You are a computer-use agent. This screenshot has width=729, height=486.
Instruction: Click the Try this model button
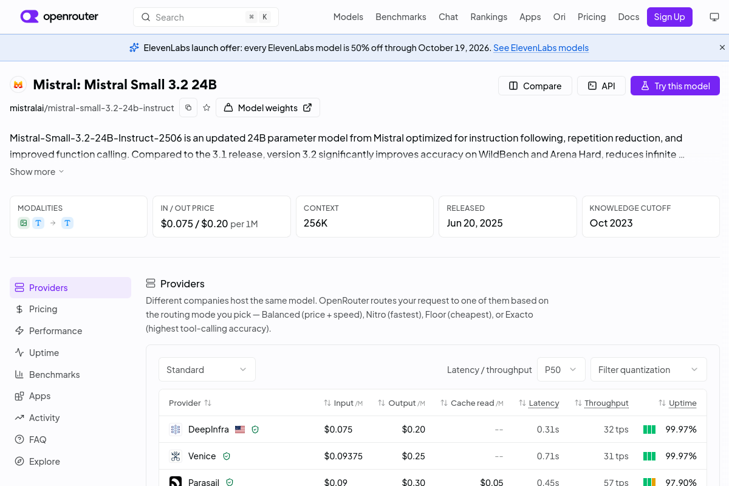(675, 86)
